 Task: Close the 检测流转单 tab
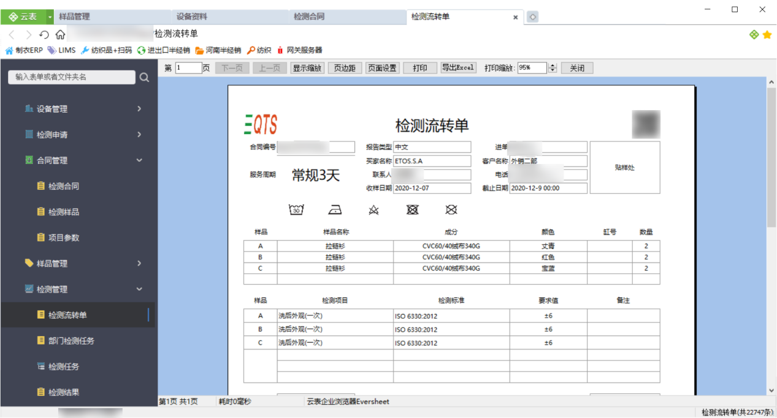click(x=516, y=18)
